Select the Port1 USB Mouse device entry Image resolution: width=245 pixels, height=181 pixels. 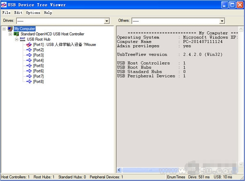(65, 45)
